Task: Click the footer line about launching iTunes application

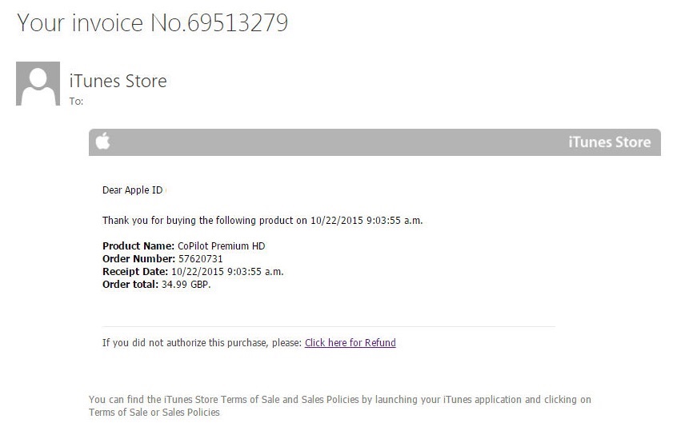Action: 339,400
